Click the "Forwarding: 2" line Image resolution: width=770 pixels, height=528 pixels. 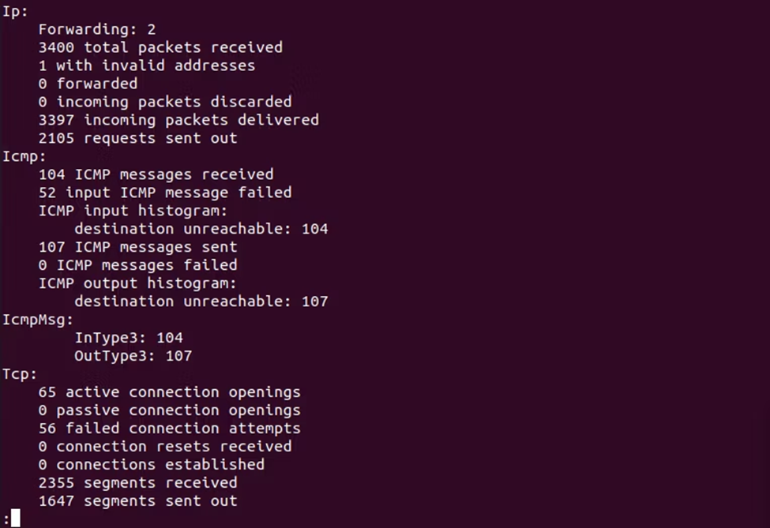click(x=96, y=29)
